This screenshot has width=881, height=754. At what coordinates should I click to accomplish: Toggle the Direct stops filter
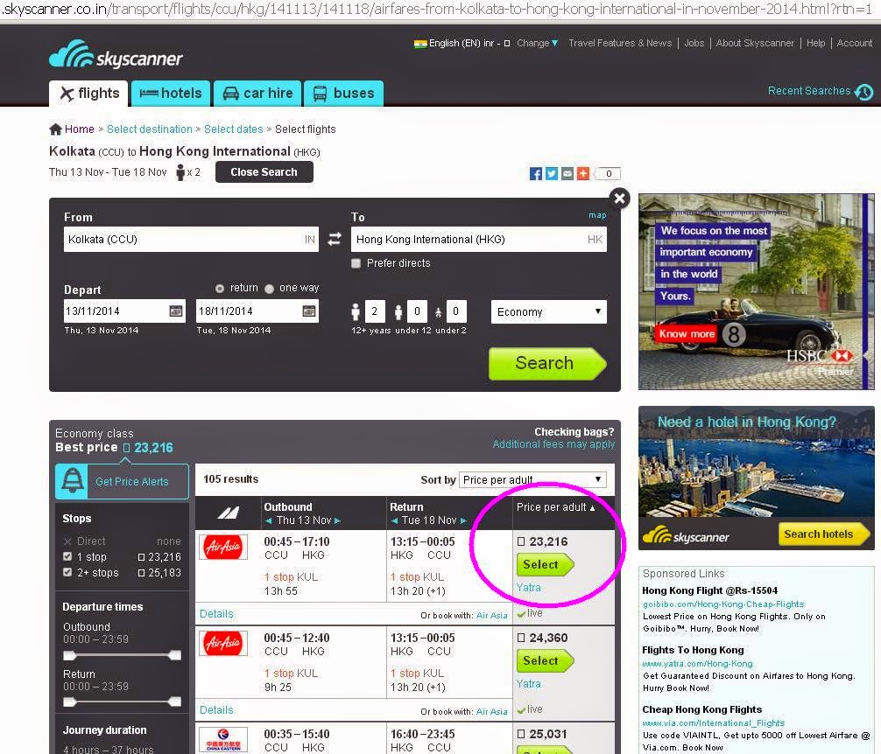tap(67, 541)
